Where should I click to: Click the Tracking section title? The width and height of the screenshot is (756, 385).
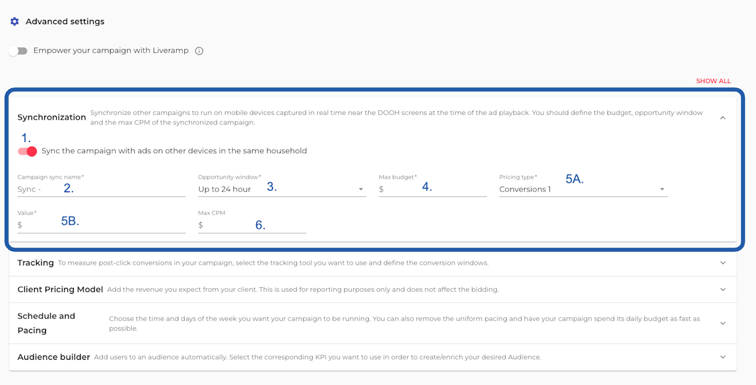pyautogui.click(x=35, y=263)
